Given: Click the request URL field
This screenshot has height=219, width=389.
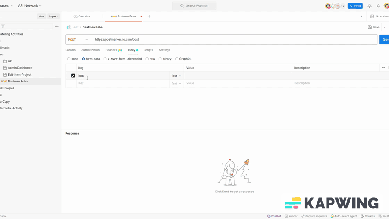Looking at the screenshot, I should [235, 40].
